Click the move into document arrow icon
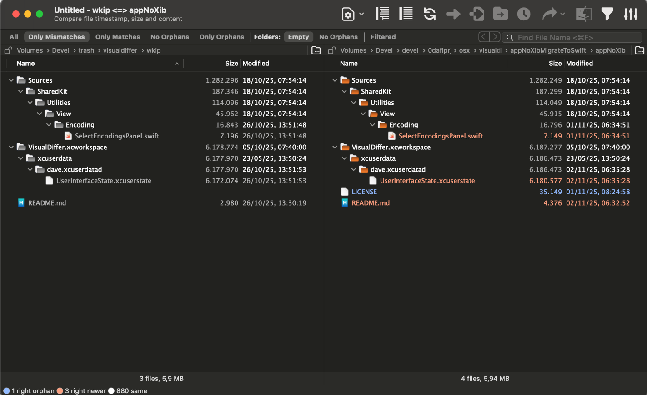 (x=477, y=14)
